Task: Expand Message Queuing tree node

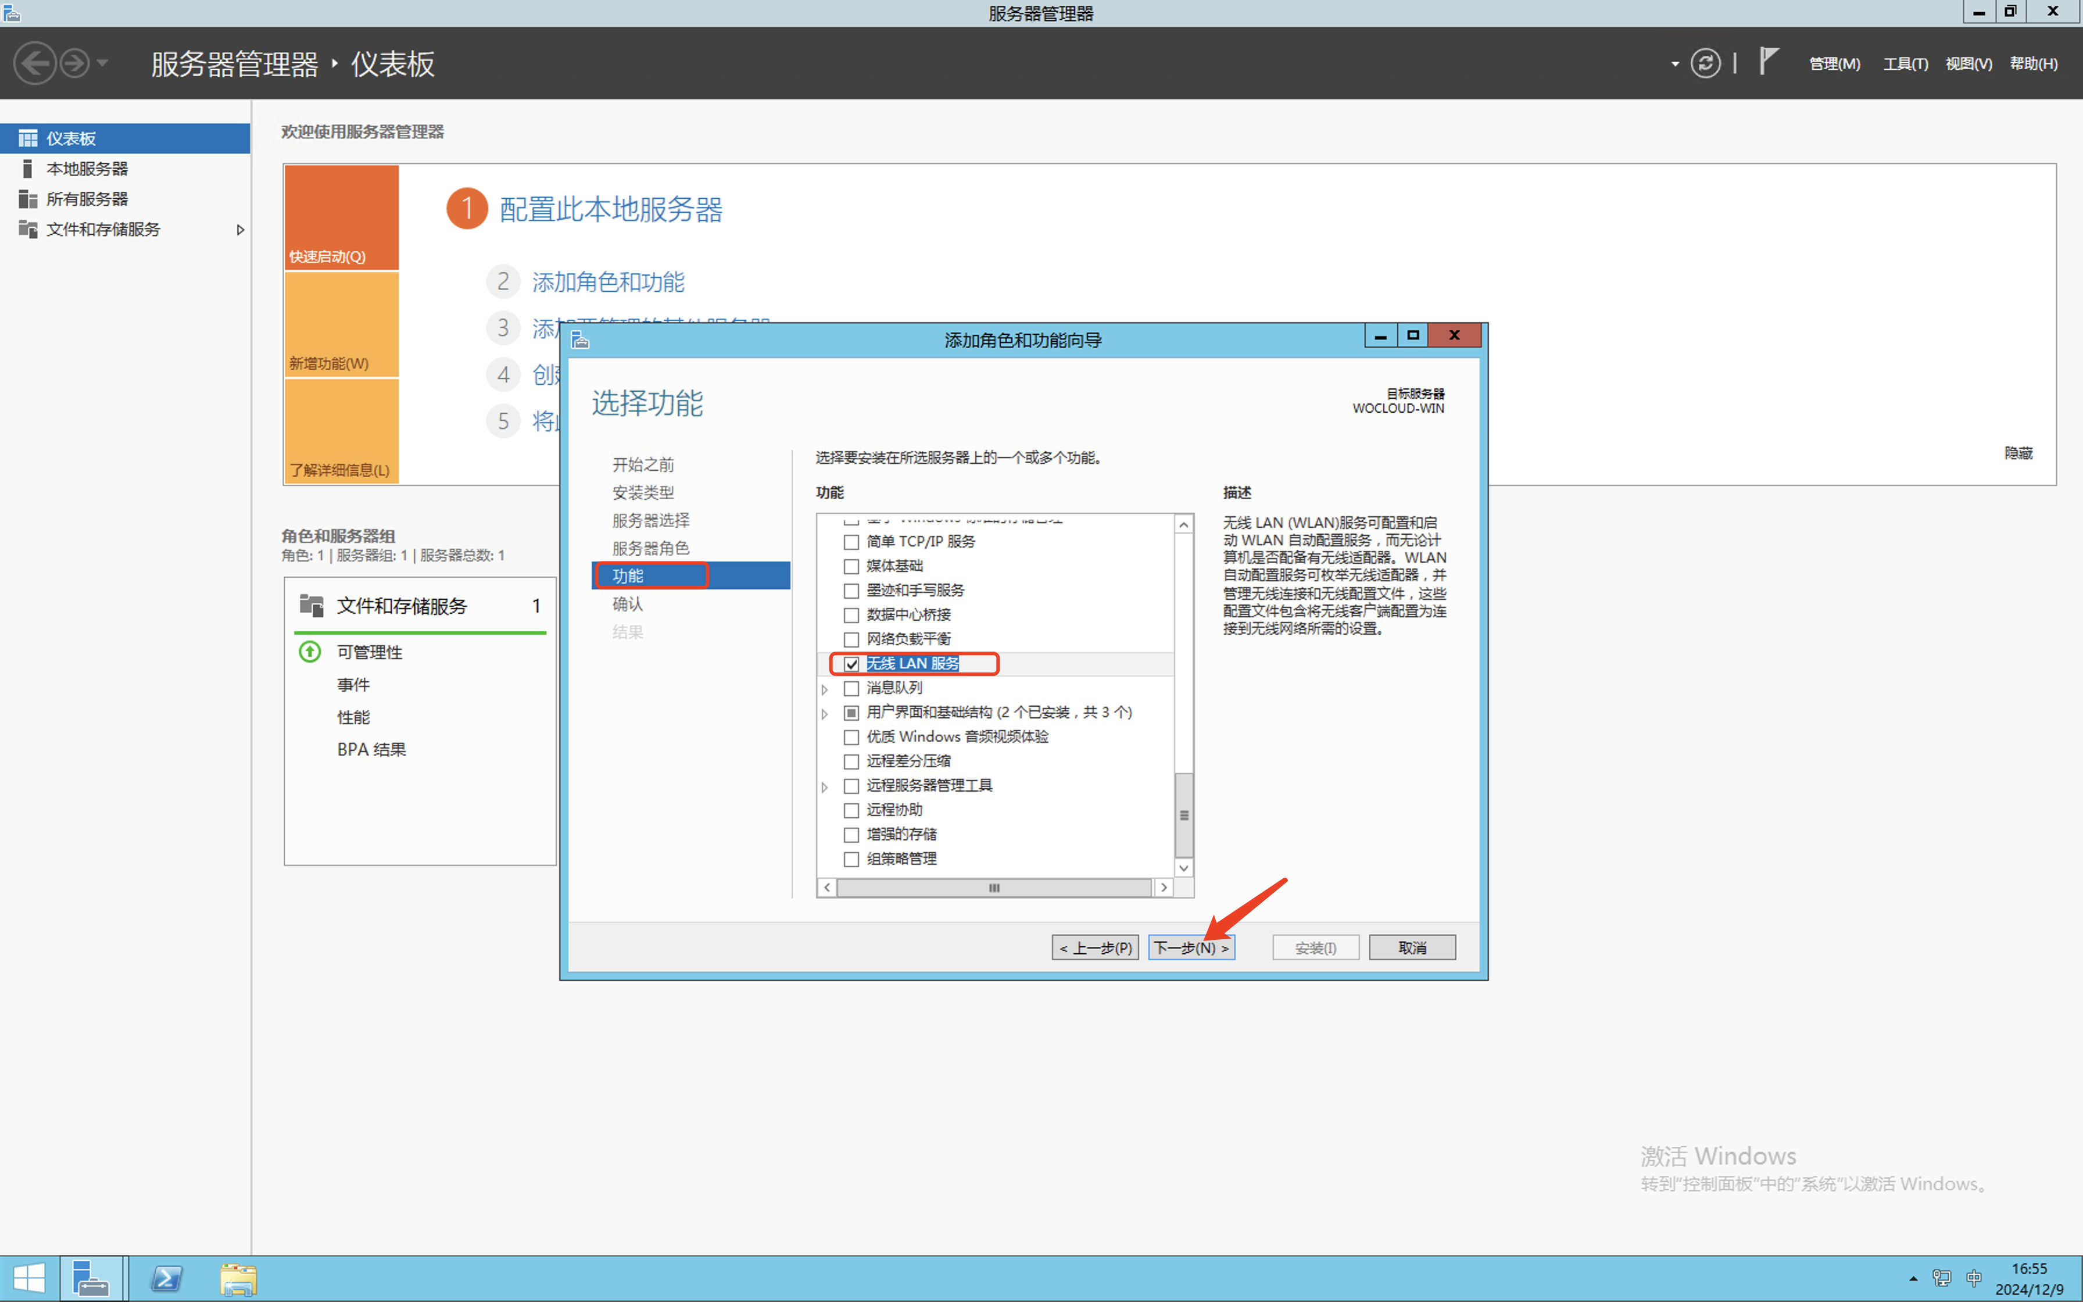Action: [x=825, y=689]
